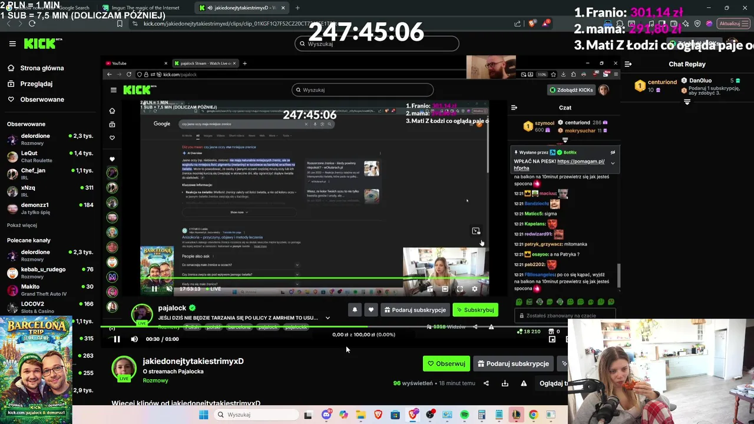Report the clip with warning icon
Viewport: 754px width, 424px height.
click(x=524, y=383)
